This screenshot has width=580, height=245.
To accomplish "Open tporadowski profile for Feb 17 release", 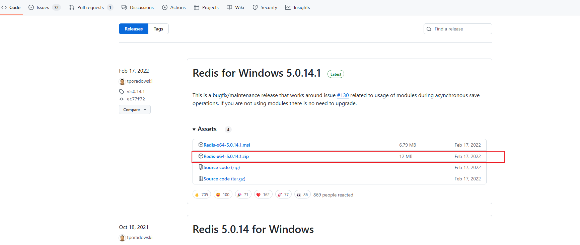I will (x=140, y=81).
